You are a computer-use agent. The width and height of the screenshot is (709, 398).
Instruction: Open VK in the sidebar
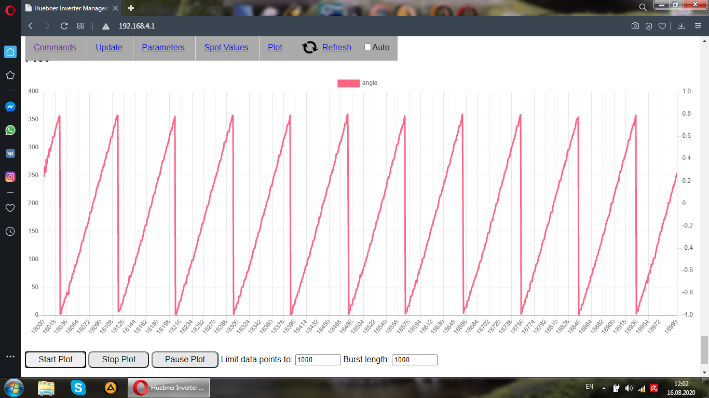point(10,153)
